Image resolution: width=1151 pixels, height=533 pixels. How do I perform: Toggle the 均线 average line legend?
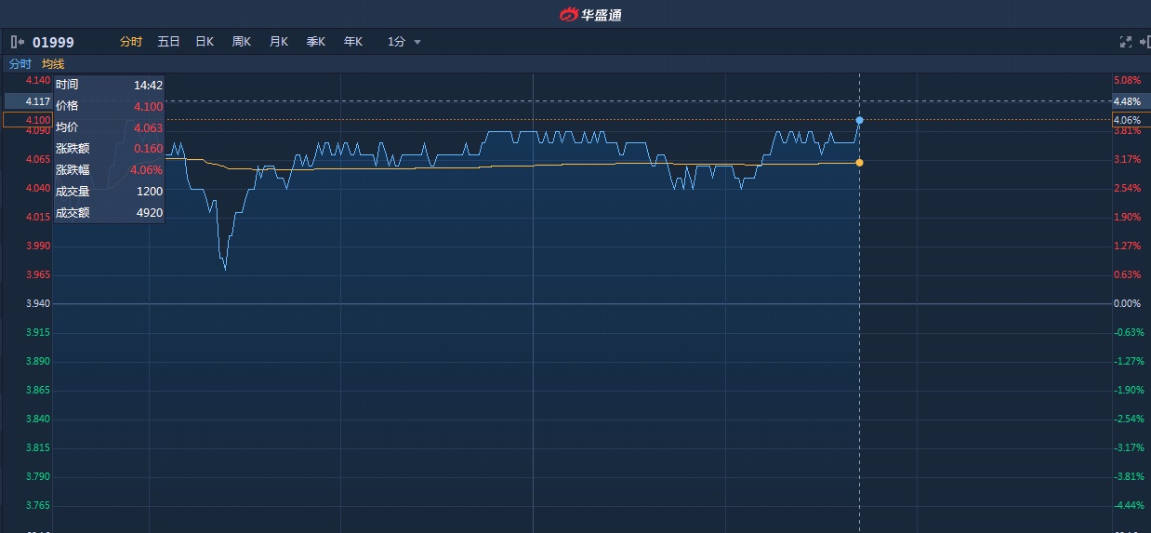click(53, 64)
